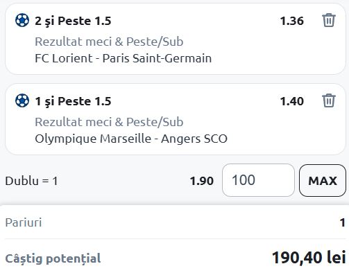Remove the Olympique Marseille - Angers SCO bet

[329, 100]
